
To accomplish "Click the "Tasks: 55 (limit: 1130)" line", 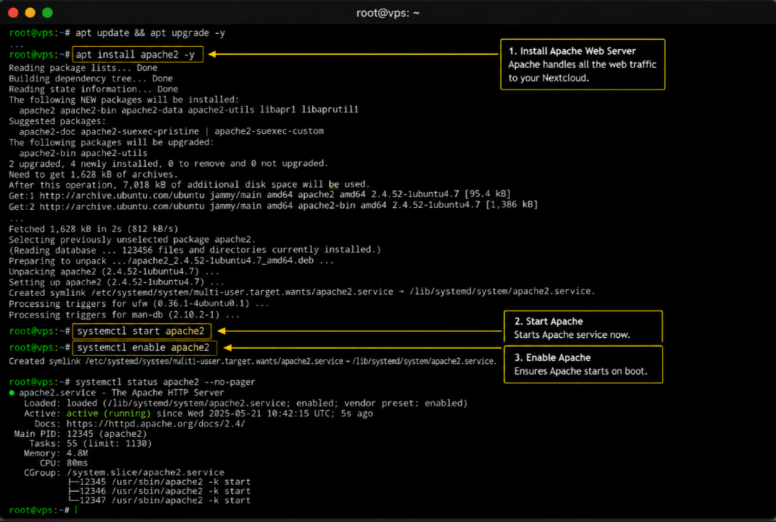I will coord(90,444).
